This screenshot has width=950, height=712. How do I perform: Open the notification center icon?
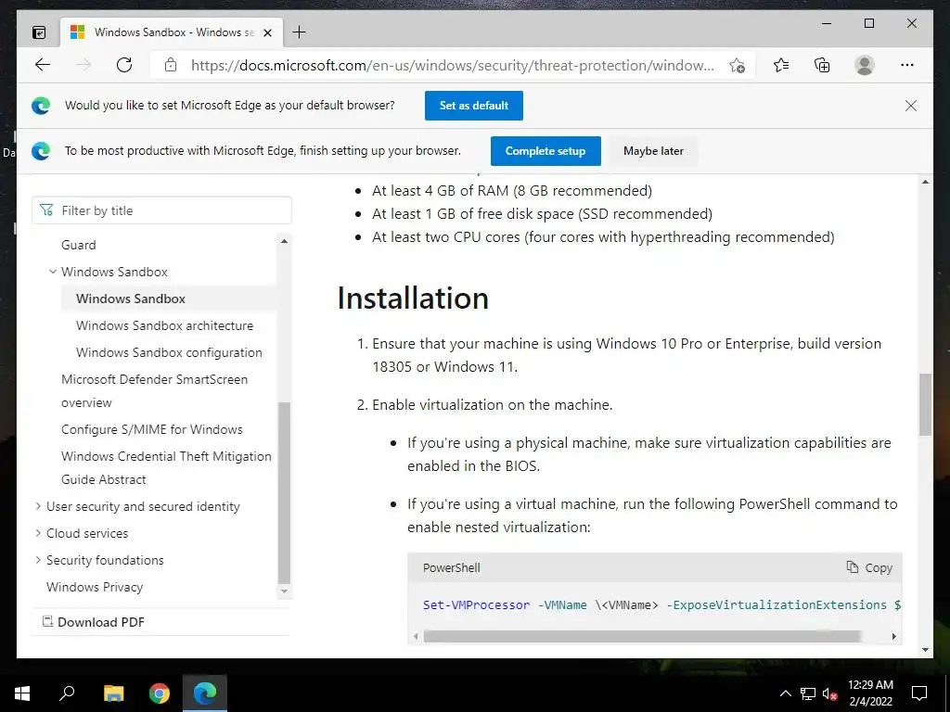tap(919, 693)
